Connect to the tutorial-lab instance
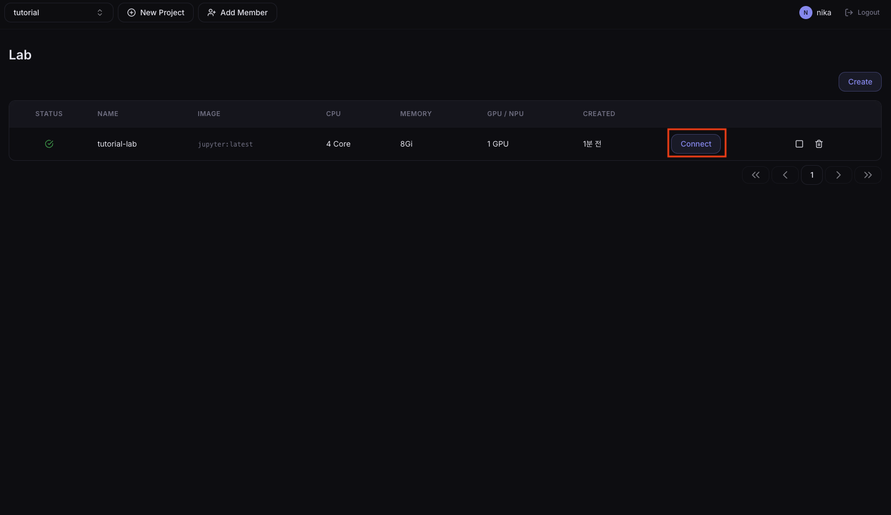The width and height of the screenshot is (891, 515). tap(696, 144)
